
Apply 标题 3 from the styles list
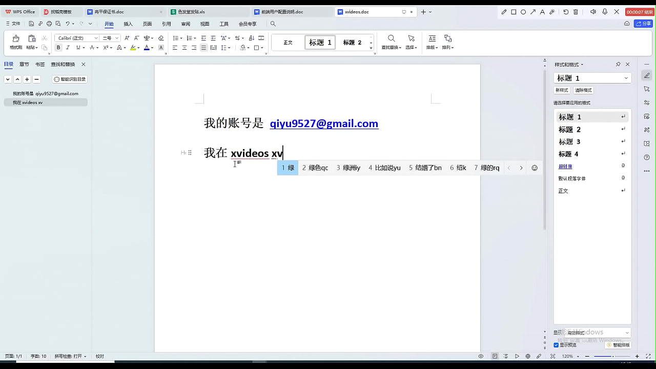pos(592,141)
